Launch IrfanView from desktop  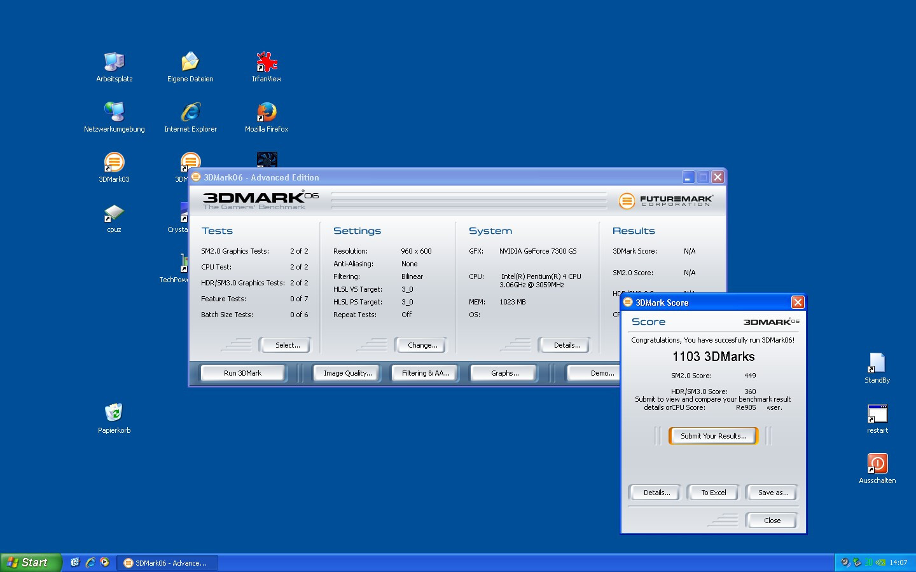pyautogui.click(x=267, y=67)
